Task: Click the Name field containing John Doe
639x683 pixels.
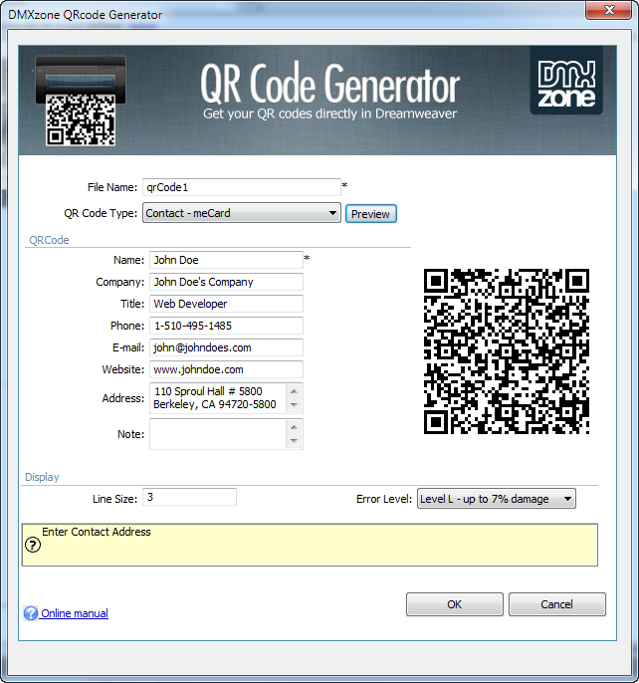Action: coord(226,260)
